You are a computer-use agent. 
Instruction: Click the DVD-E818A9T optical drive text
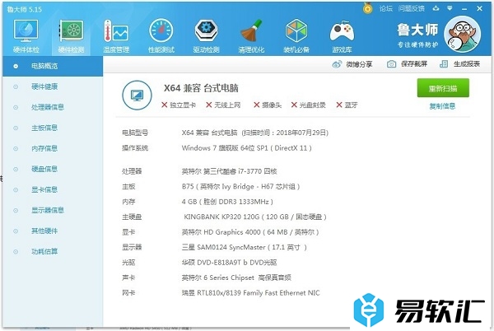pos(230,263)
